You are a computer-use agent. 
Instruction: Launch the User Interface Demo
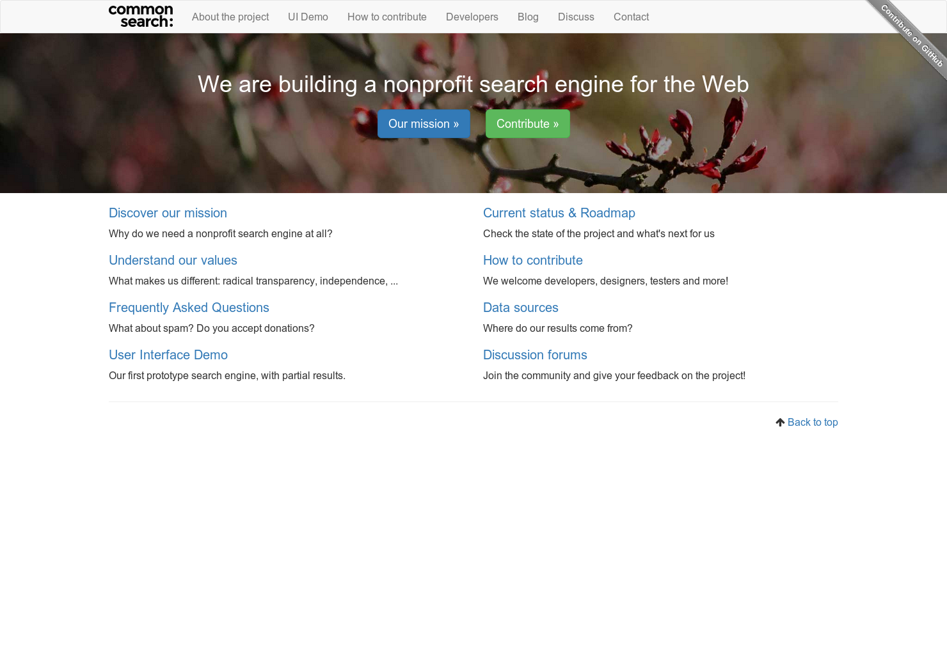pos(168,355)
